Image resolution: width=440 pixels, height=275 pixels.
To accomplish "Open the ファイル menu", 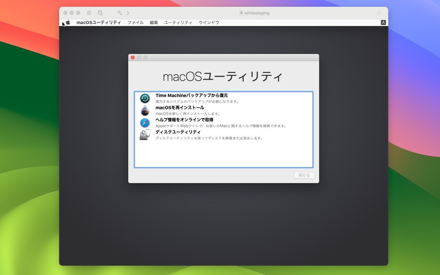I will (135, 22).
